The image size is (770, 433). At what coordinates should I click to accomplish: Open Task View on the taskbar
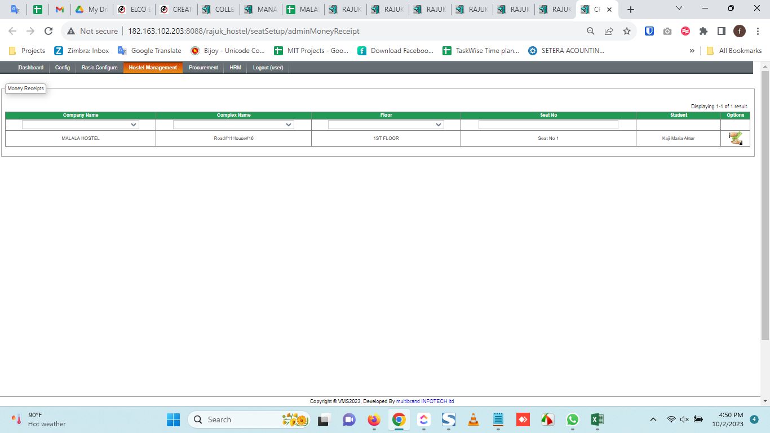[324, 419]
